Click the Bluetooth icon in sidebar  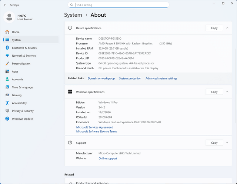coord(7,48)
